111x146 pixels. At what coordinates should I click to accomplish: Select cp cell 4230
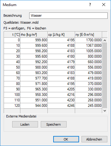[x=61, y=100]
